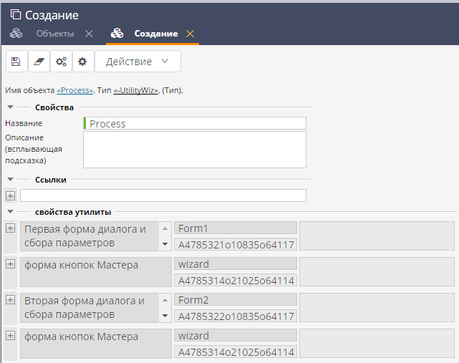Click the Save (floppy disk) toolbar icon
459x363 pixels.
(x=16, y=62)
